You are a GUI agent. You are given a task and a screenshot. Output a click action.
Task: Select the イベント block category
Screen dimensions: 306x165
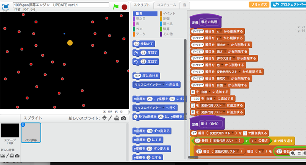[x=172, y=13]
